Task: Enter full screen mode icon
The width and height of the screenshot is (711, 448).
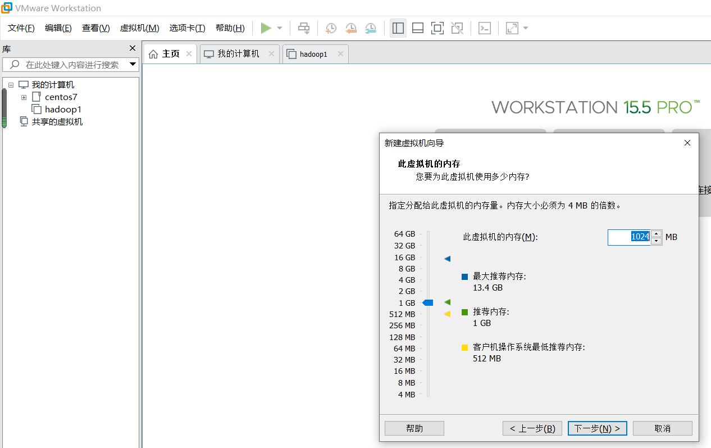Action: tap(437, 28)
